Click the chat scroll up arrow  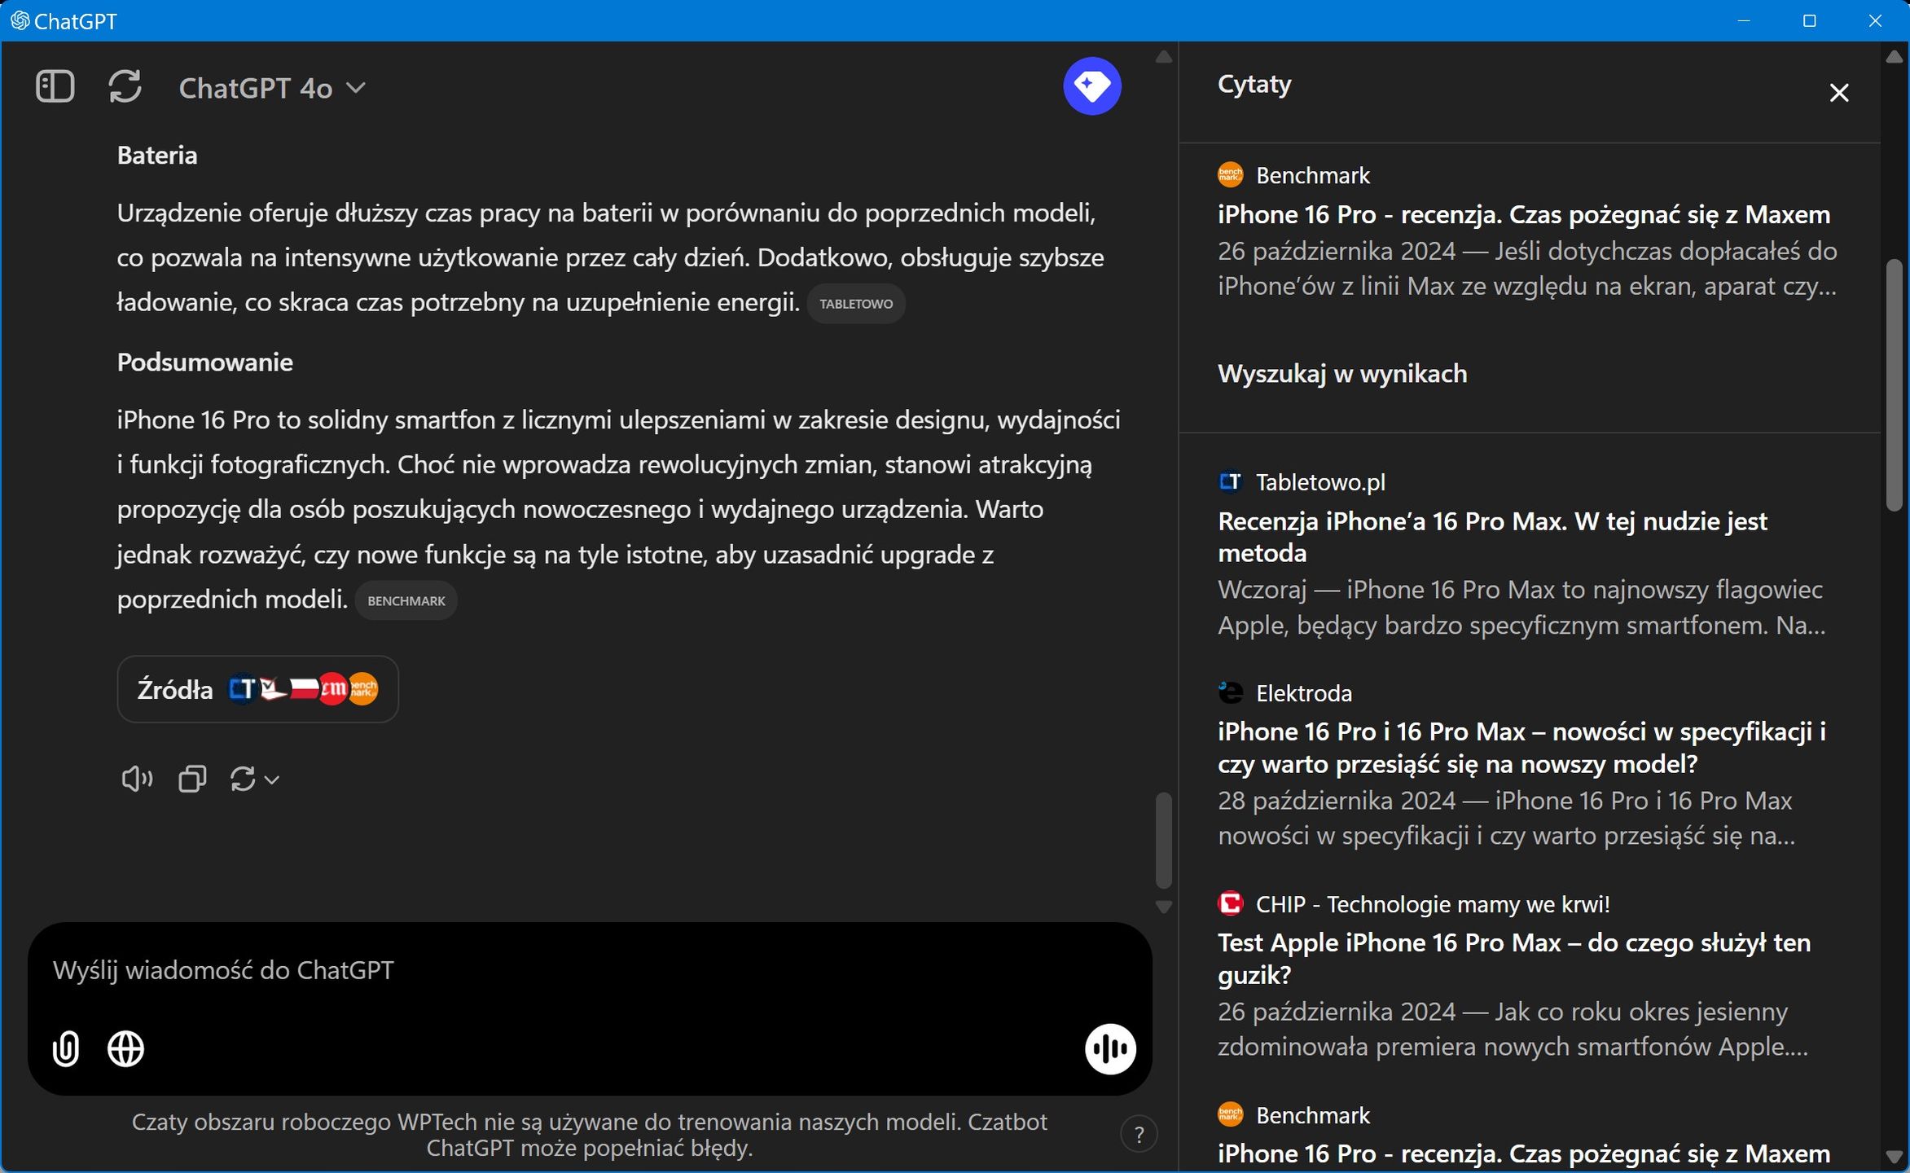pos(1164,57)
